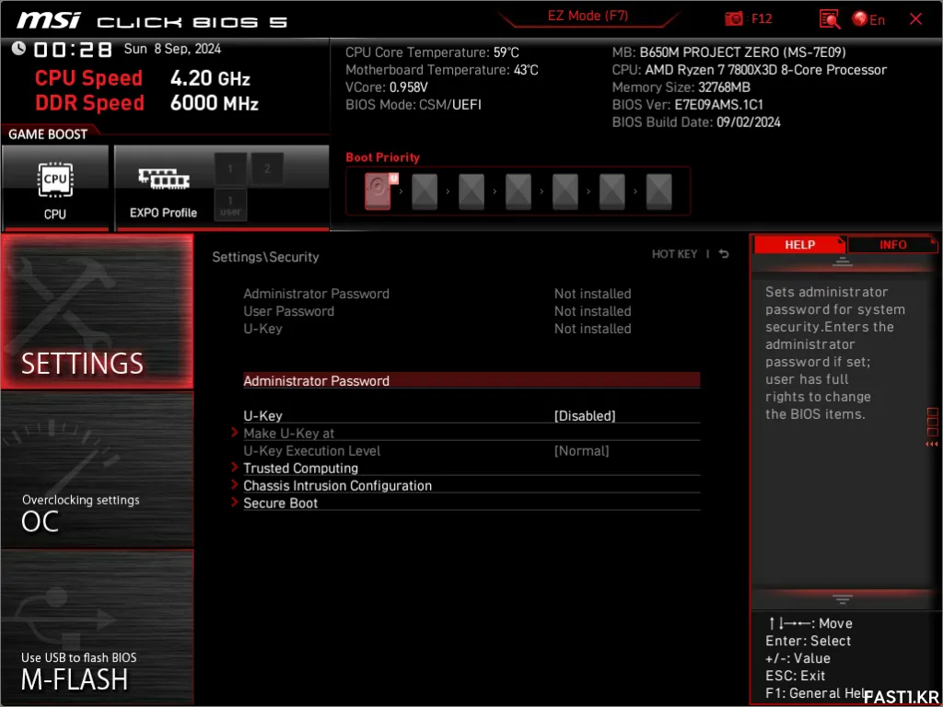Select the EXPO user profile 1
Viewport: 943px width, 707px height.
pos(230,205)
